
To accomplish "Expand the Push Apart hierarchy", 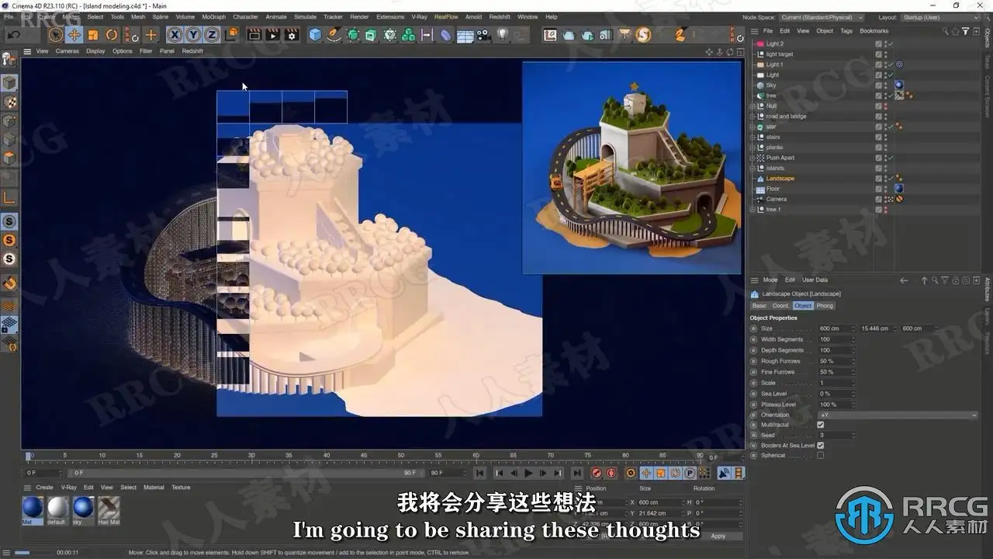I will [x=753, y=158].
